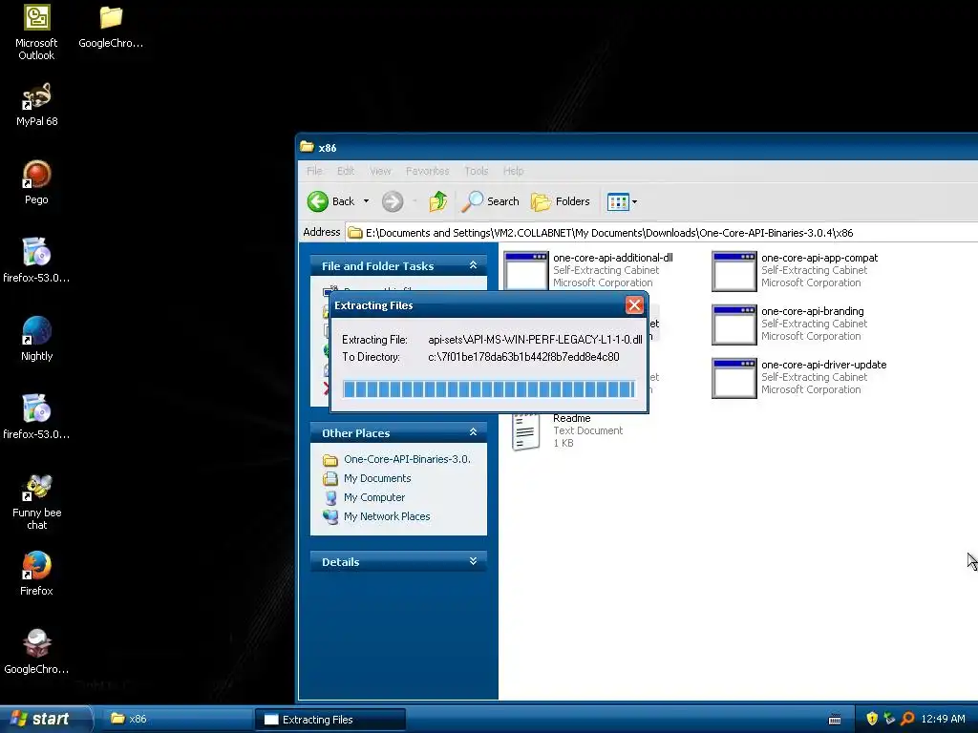Click the keyboard icon in the taskbar
This screenshot has width=978, height=733.
[x=835, y=720]
